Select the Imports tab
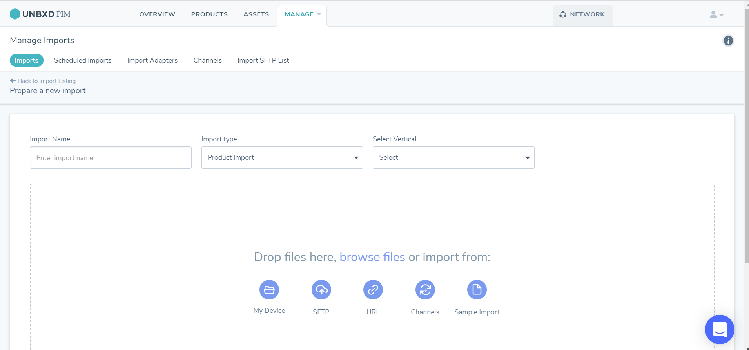Viewport: 749px width, 350px height. [x=27, y=60]
